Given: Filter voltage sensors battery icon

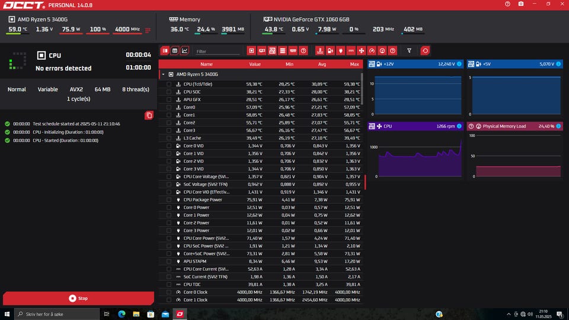Looking at the screenshot, I should coord(330,51).
